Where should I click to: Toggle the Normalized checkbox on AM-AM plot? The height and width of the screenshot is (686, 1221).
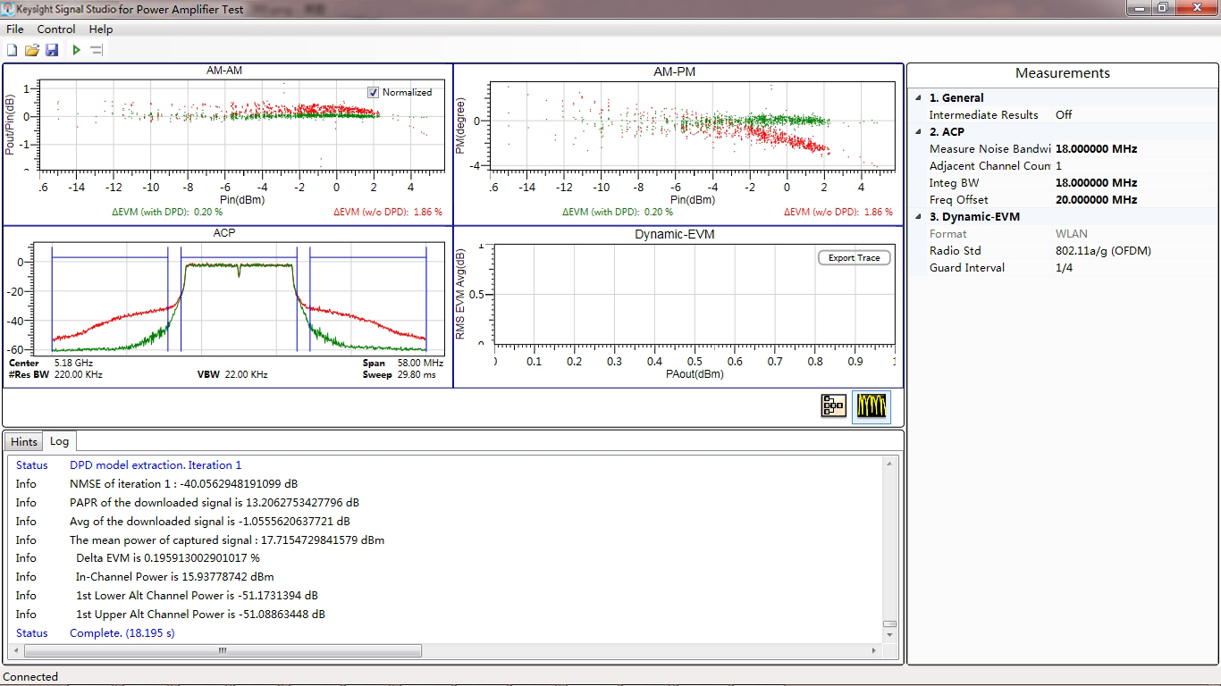click(373, 92)
